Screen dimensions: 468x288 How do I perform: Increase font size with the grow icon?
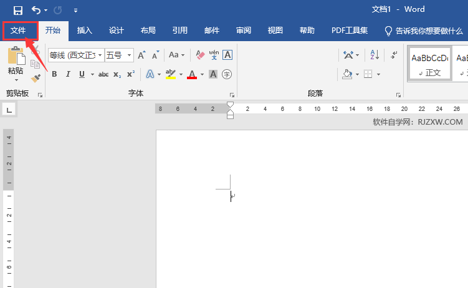[141, 55]
